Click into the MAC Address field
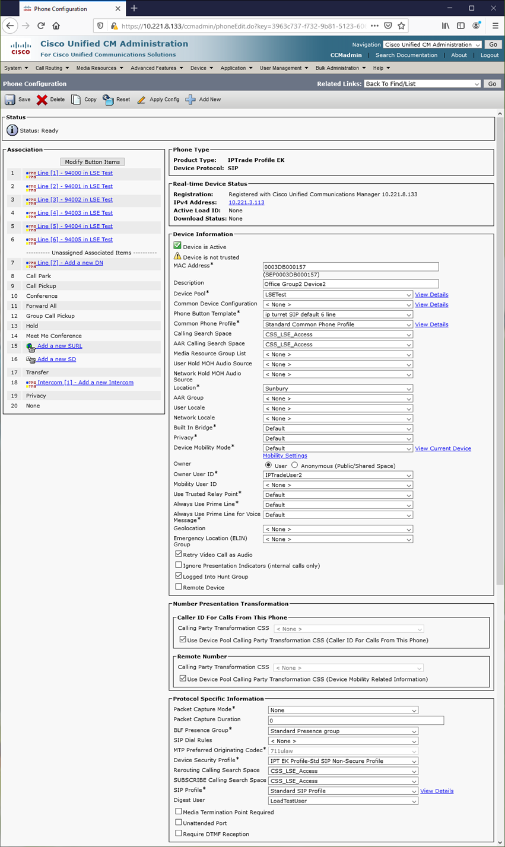This screenshot has height=847, width=505. click(351, 266)
